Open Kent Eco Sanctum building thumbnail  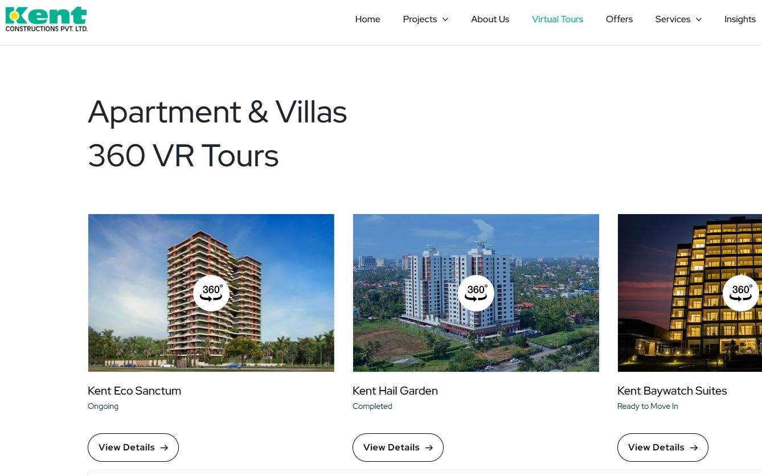pyautogui.click(x=211, y=293)
